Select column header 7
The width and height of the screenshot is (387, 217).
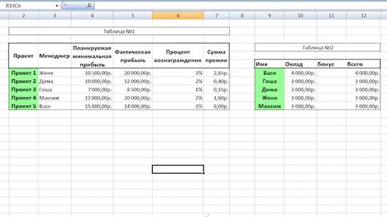click(216, 16)
